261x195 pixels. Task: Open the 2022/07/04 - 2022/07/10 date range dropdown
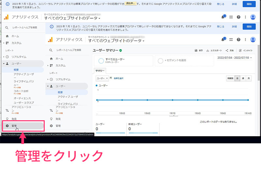tap(234, 58)
